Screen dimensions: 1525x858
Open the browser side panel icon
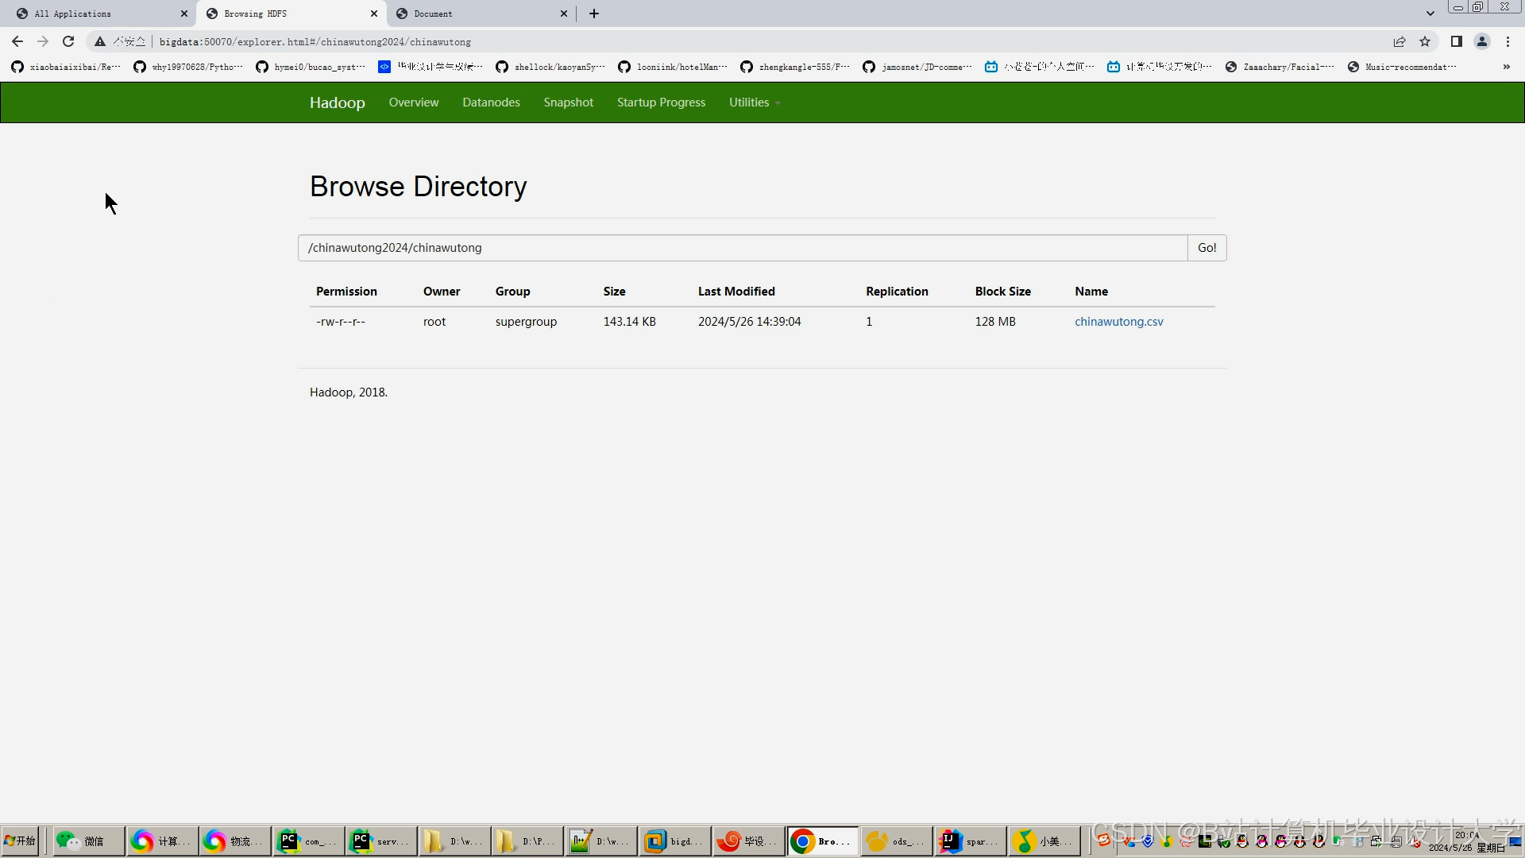coord(1456,41)
